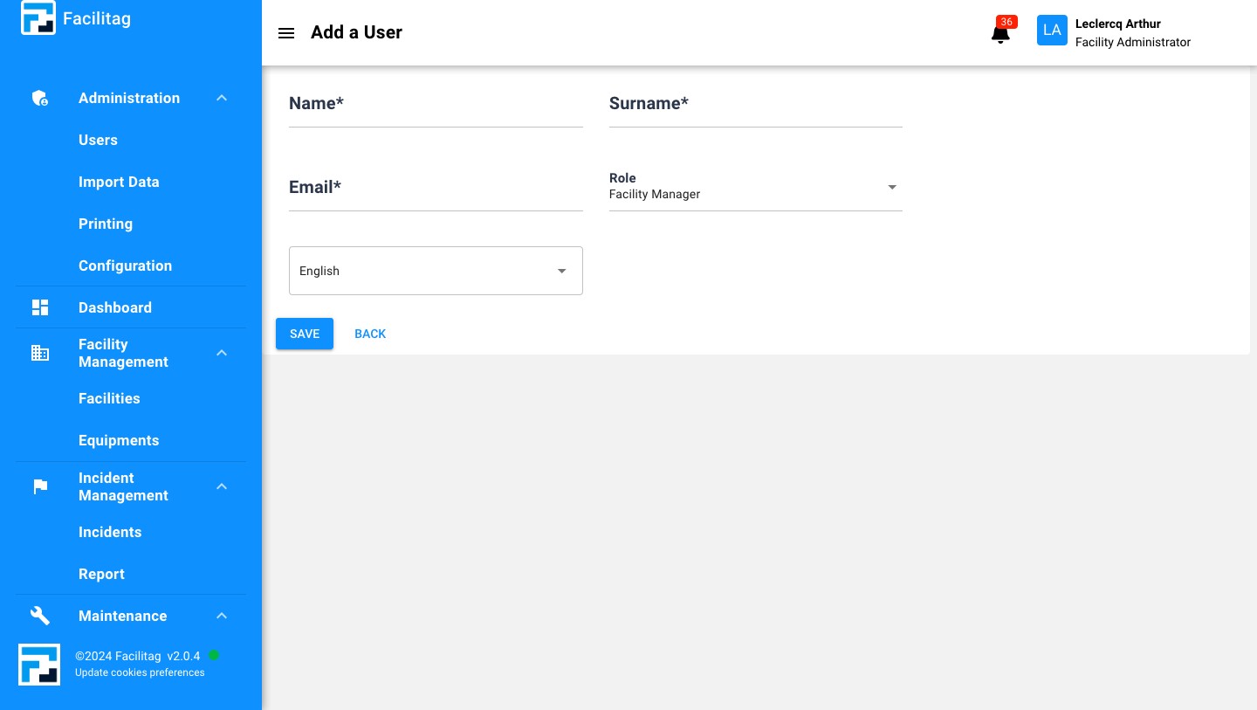Click the Facility Management building icon
The image size is (1257, 710).
[40, 353]
